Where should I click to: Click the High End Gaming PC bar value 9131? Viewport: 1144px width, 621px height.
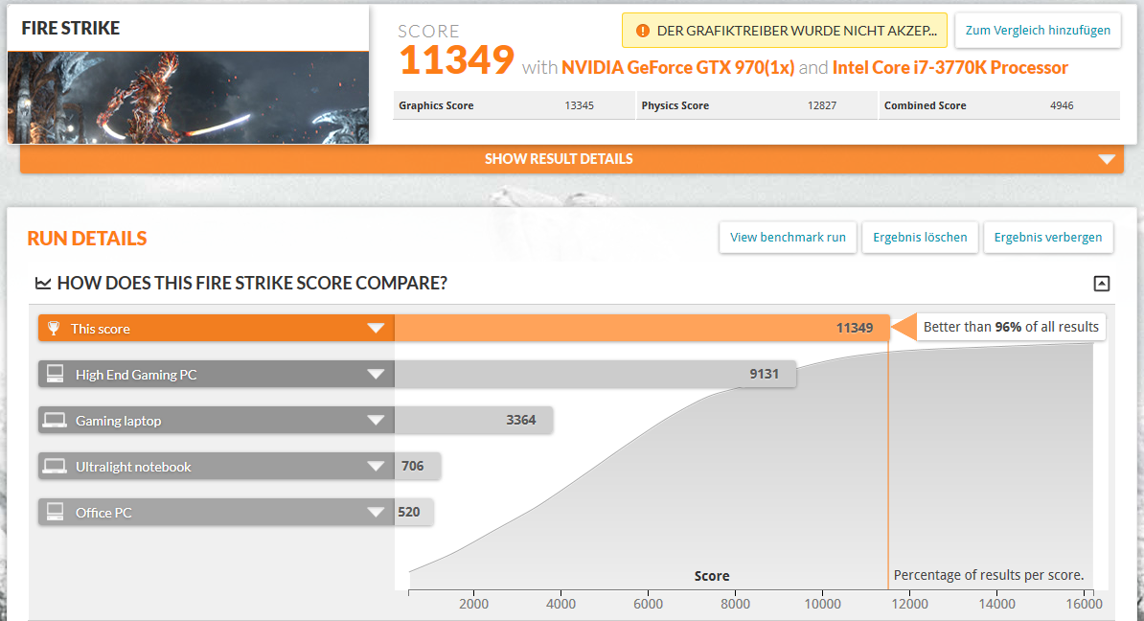[764, 375]
